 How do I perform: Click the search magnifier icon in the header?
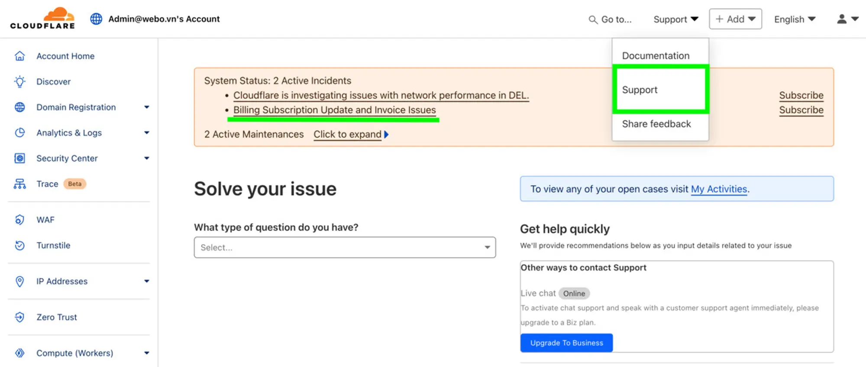coord(593,19)
